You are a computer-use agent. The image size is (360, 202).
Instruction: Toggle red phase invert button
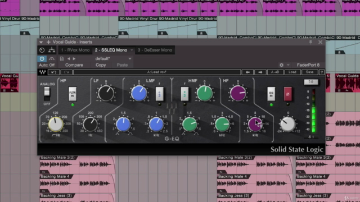tap(287, 94)
